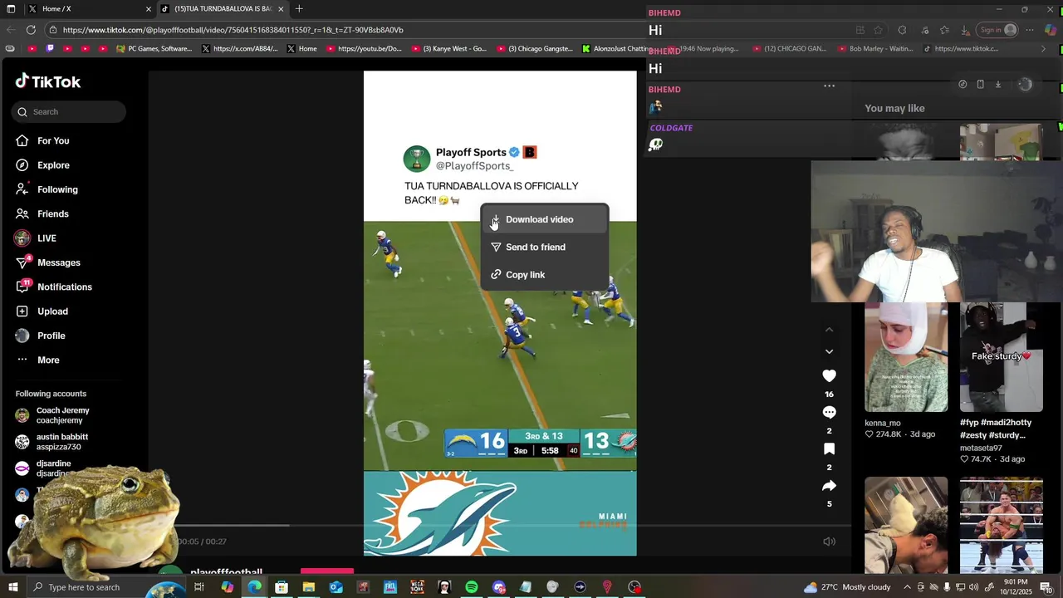Go to the next video with the down arrow

tap(829, 351)
